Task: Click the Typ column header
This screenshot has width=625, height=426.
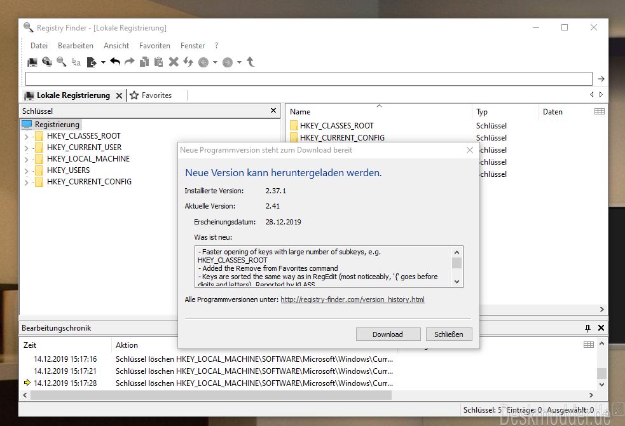Action: tap(482, 112)
